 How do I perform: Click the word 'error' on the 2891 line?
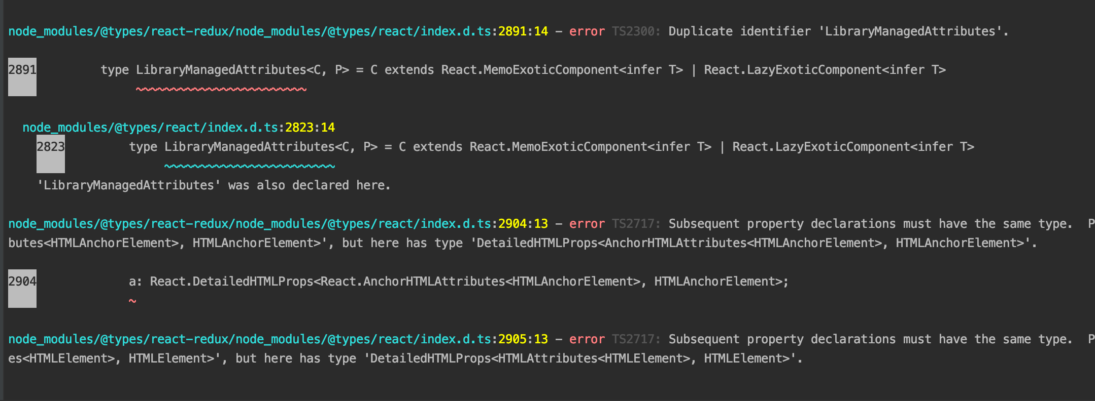tap(587, 31)
